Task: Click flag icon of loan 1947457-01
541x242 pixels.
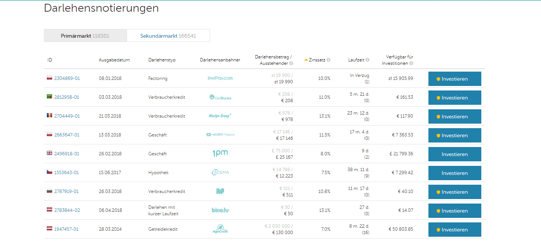Action: 49,229
